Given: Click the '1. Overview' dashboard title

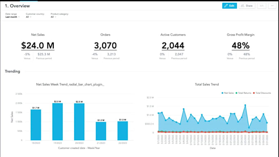Looking at the screenshot, I should coord(17,6).
